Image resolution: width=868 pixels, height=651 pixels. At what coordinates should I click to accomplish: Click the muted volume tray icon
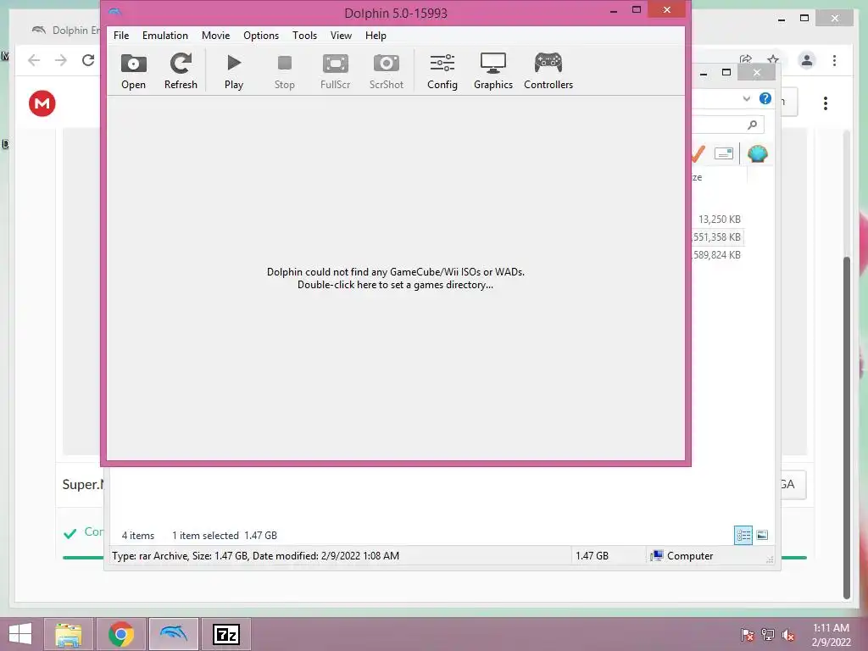(x=788, y=635)
